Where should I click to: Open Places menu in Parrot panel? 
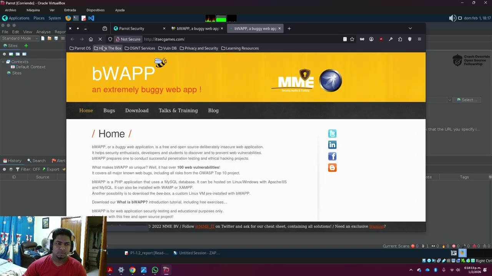(x=39, y=18)
